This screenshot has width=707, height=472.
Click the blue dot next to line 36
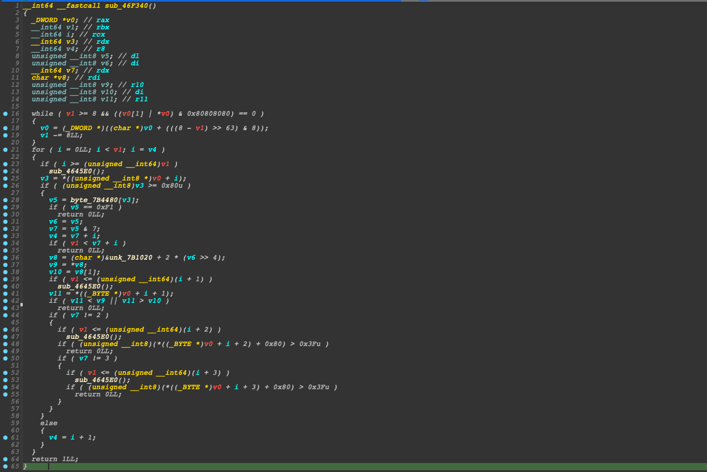tap(5, 258)
